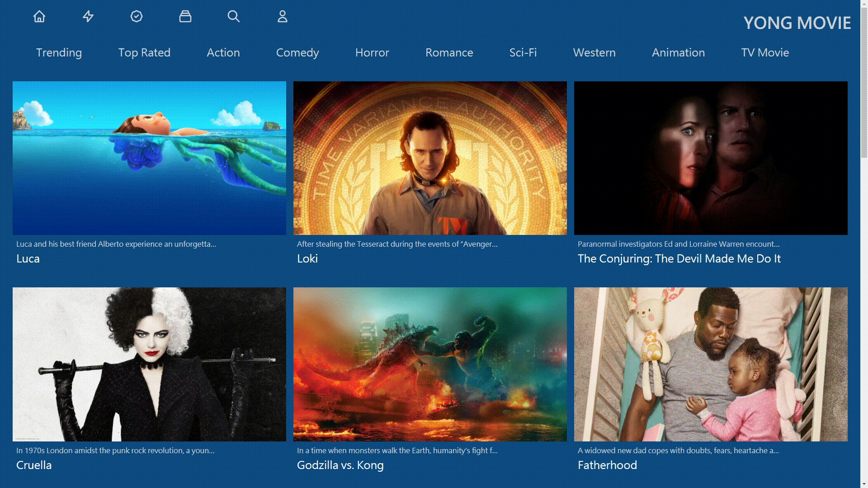Image resolution: width=868 pixels, height=488 pixels.
Task: Open the Animation genre tab
Action: pos(678,52)
